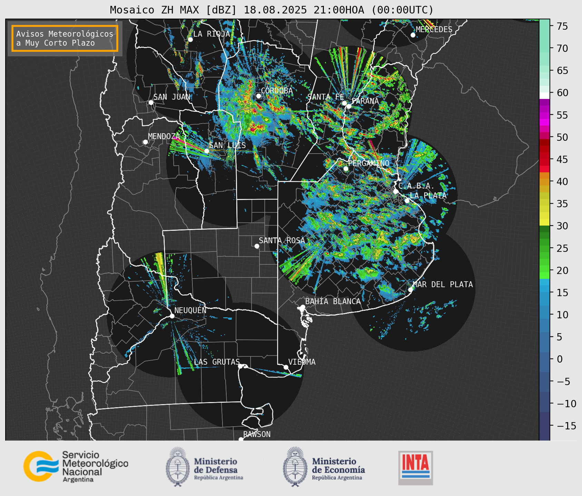Screen dimensions: 582x496
Task: Click the 55 dBZ magenta color band
Action: [544, 115]
